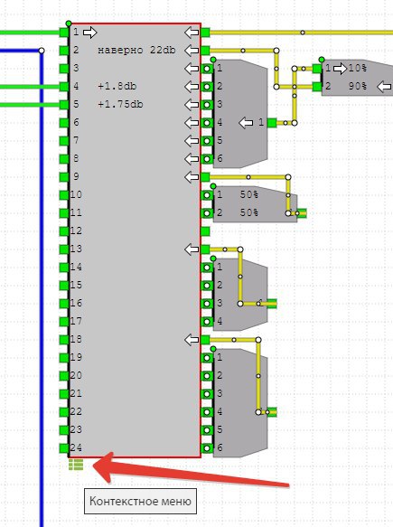Click right-side port of main block row 2
The image size is (393, 527).
[205, 51]
